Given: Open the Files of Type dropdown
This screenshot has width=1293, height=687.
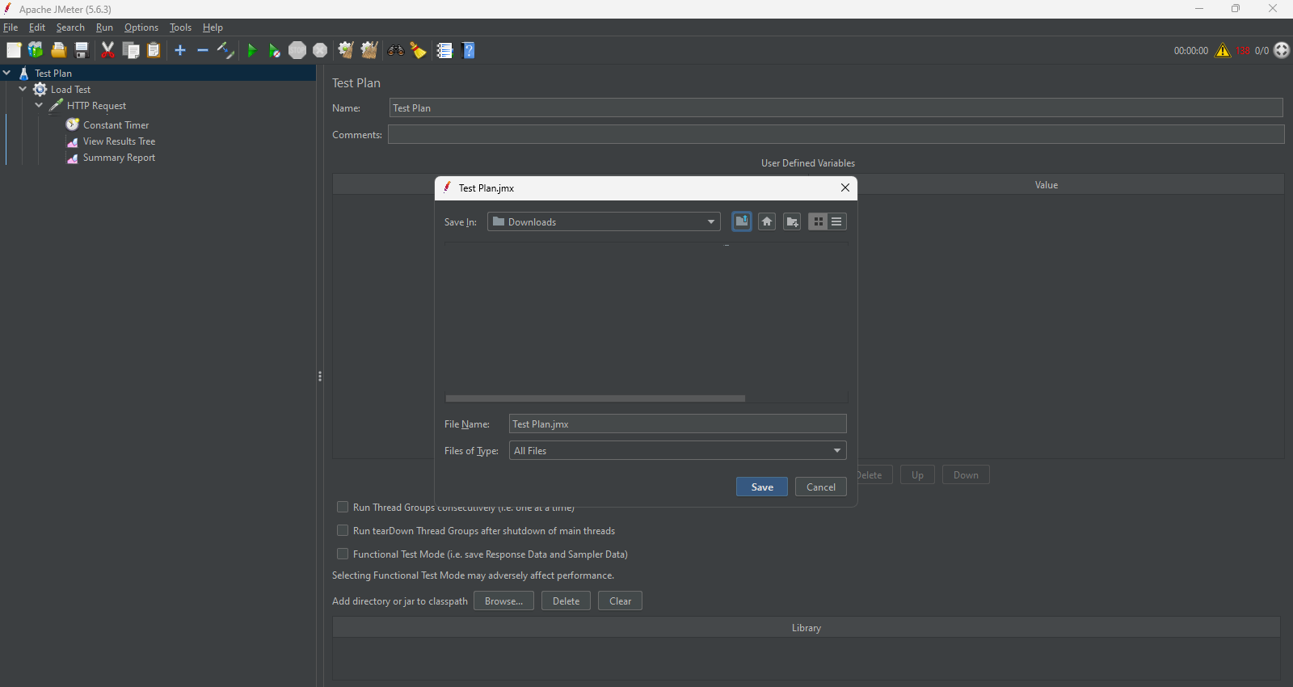Looking at the screenshot, I should [x=678, y=450].
